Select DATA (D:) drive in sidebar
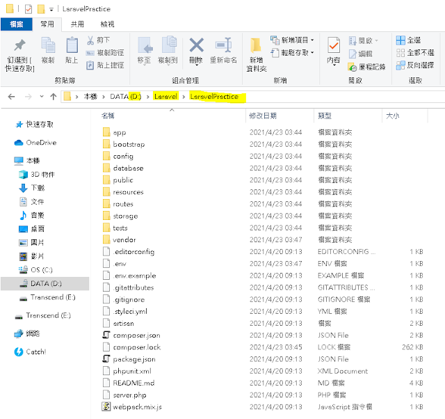This screenshot has height=419, width=445. point(44,283)
